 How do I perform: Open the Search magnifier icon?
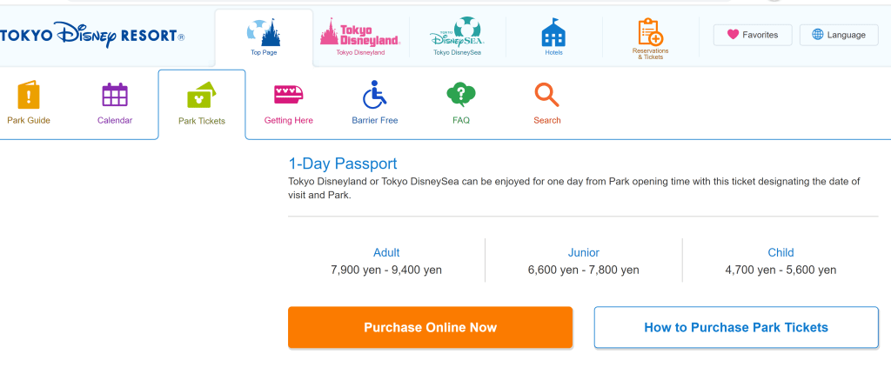(547, 94)
